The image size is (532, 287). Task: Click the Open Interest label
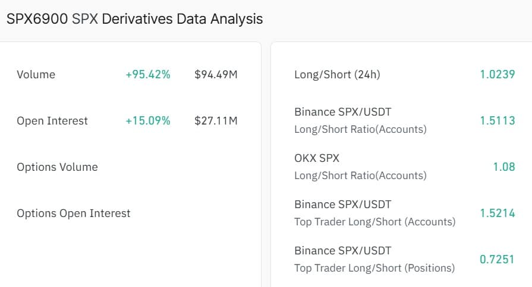pyautogui.click(x=52, y=121)
